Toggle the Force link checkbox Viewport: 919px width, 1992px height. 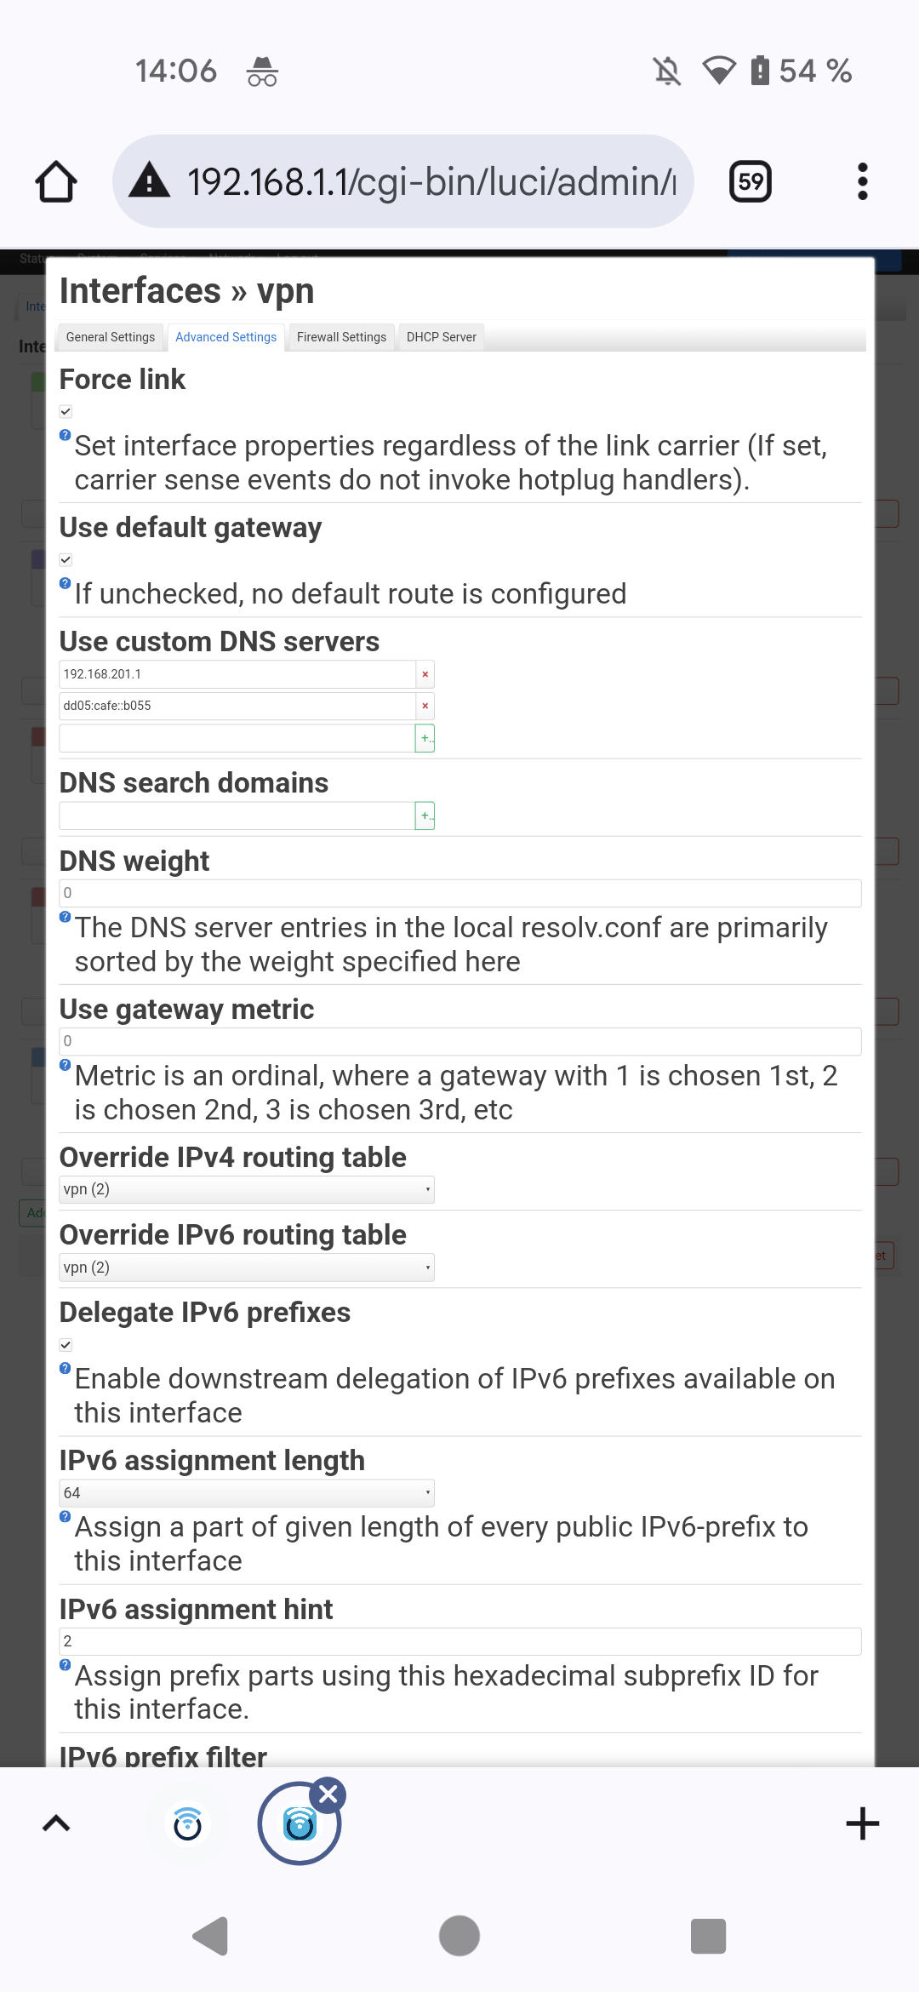coord(66,411)
